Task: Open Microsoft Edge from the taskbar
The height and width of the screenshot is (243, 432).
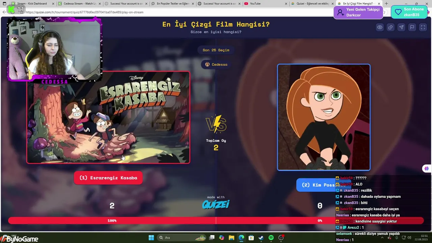Action: coord(241,238)
